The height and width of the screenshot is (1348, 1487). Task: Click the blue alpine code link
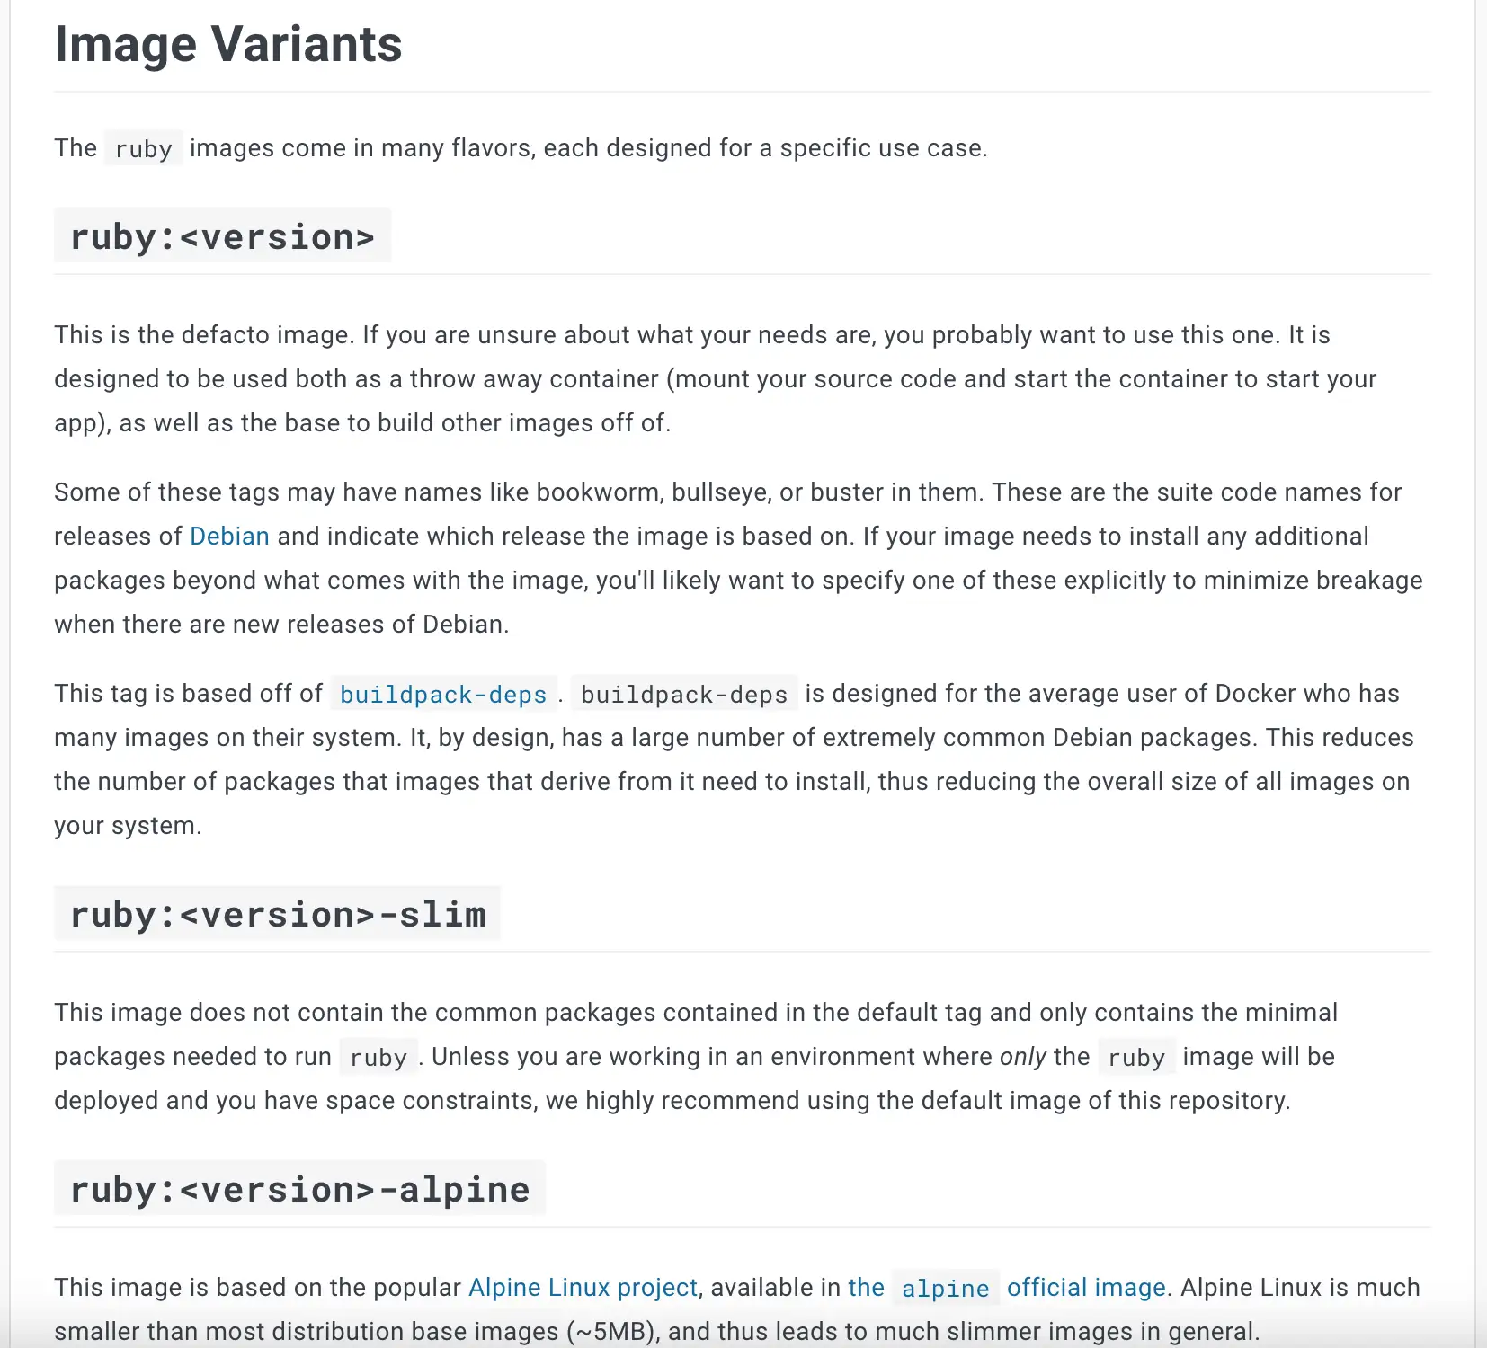945,1289
